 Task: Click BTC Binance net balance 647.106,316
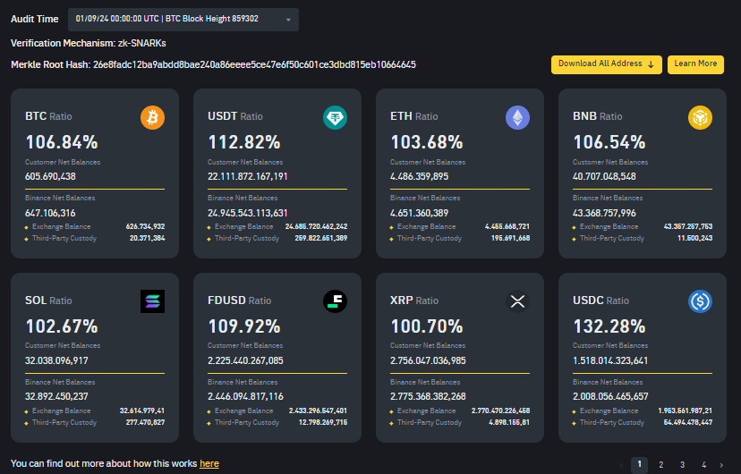pyautogui.click(x=50, y=213)
